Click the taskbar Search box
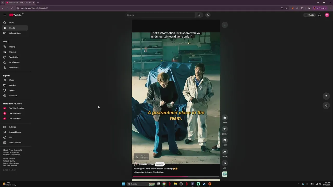333x187 pixels. click(141, 184)
